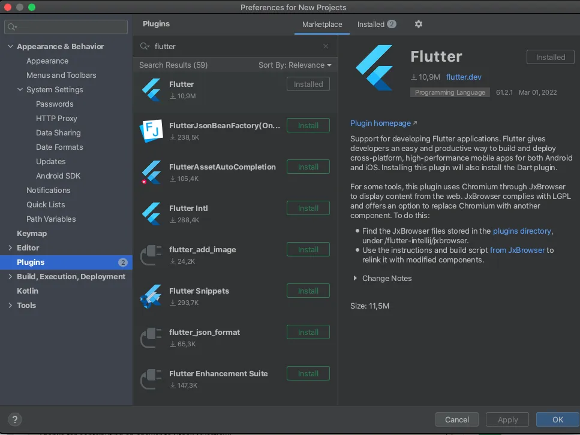Click the FlutterAssetAutoCompletion plugin icon
Viewport: 580px width, 435px height.
point(151,172)
